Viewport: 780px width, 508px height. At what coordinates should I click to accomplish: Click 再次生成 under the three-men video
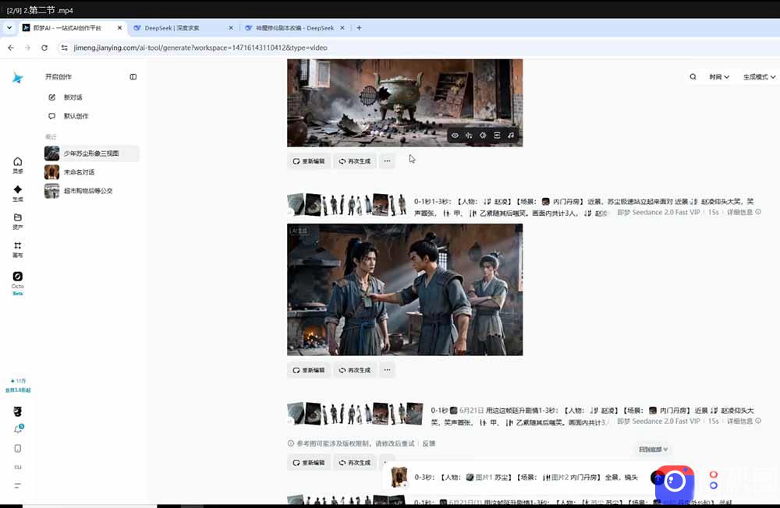point(355,370)
